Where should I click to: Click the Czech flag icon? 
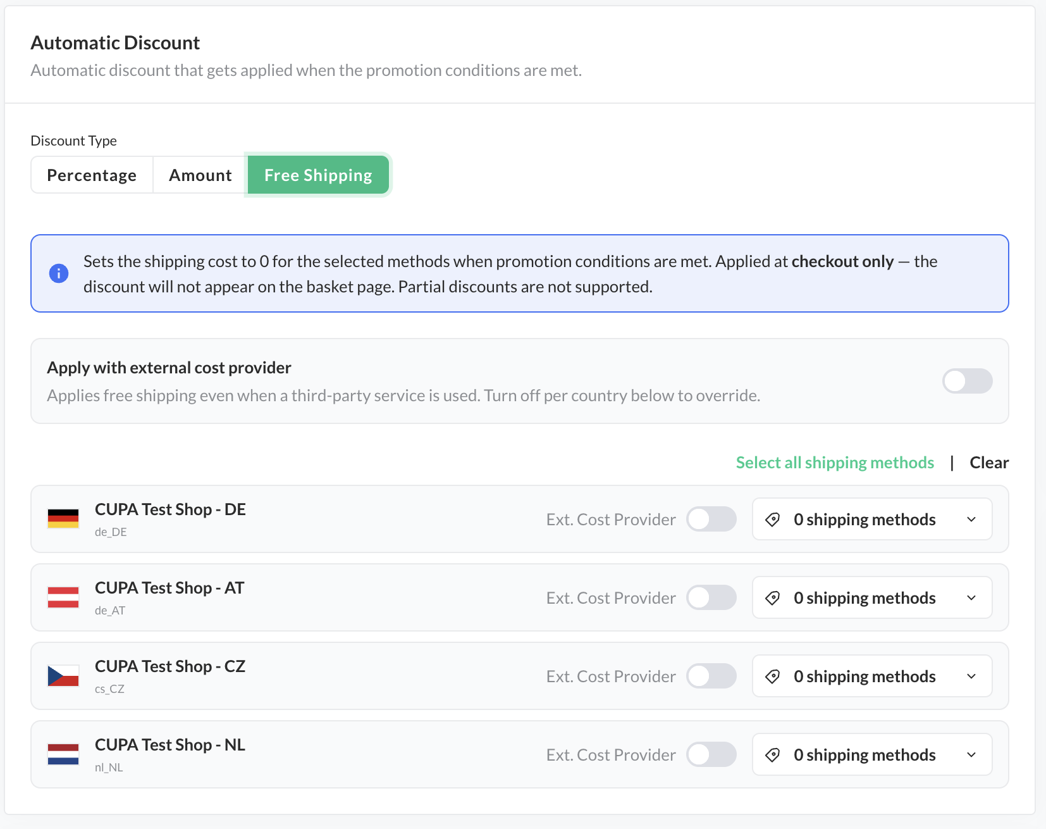point(63,676)
